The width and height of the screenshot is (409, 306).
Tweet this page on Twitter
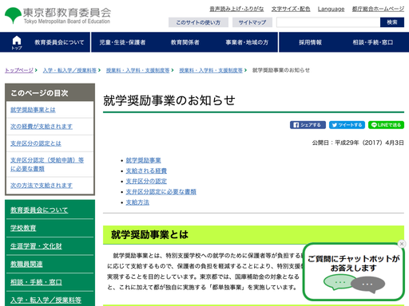[x=347, y=125]
